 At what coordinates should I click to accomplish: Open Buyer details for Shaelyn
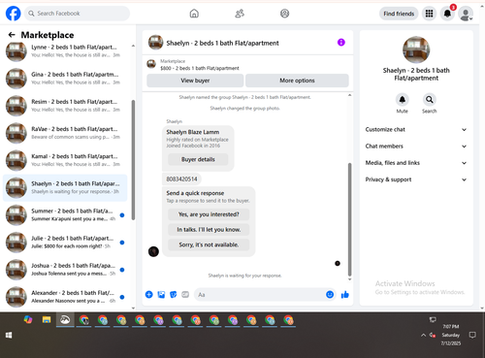(198, 159)
